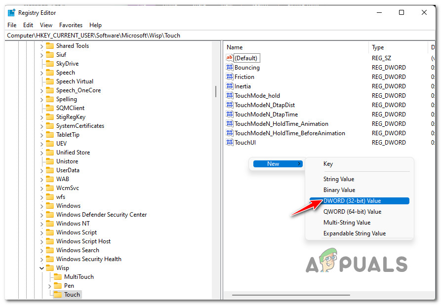The height and width of the screenshot is (305, 441).
Task: Expand the Windows Defender Security Center key
Action: [x=41, y=215]
